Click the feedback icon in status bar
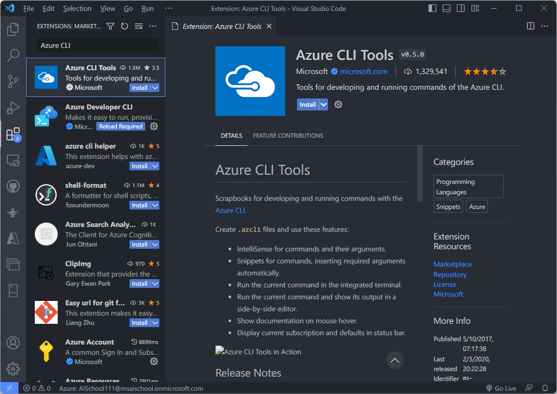 (x=529, y=389)
